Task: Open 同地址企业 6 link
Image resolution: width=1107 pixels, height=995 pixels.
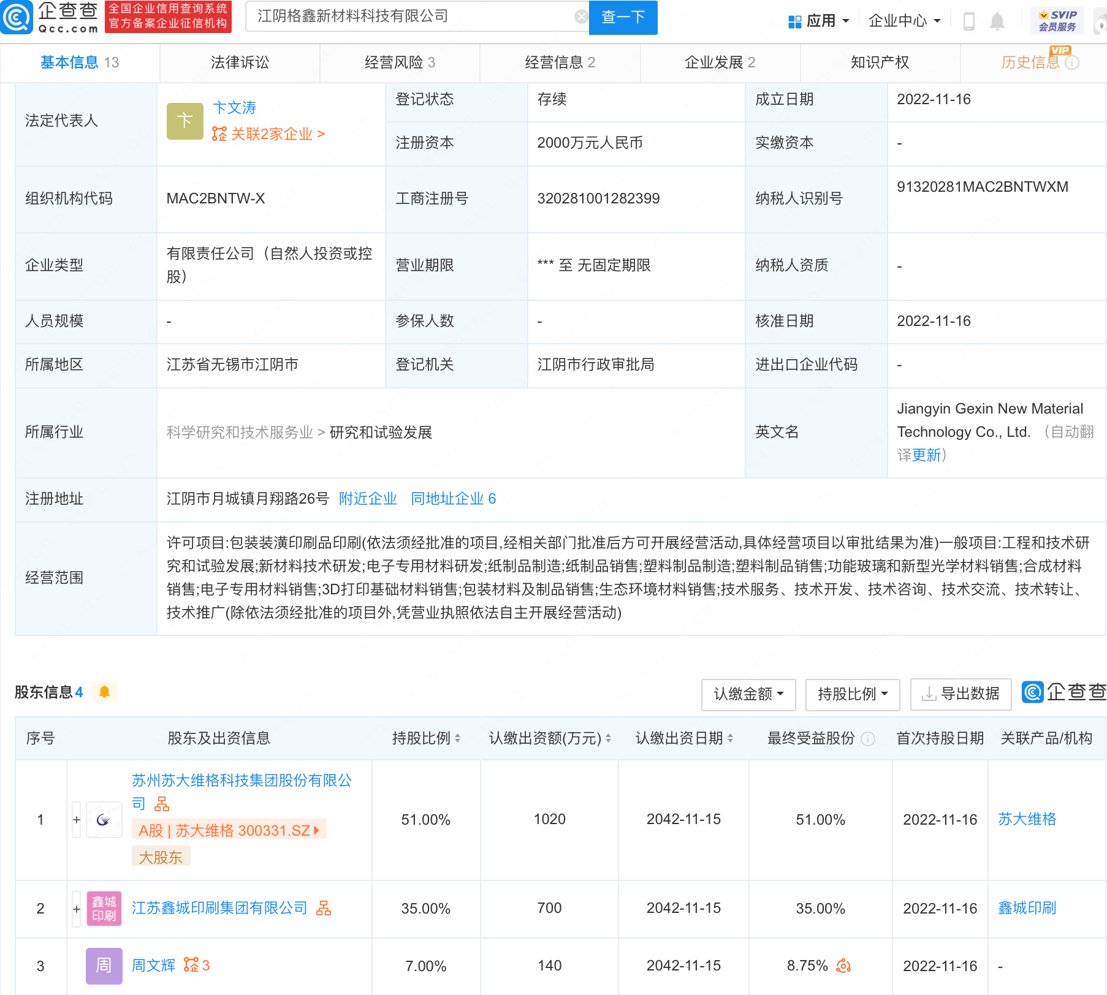Action: coord(453,499)
